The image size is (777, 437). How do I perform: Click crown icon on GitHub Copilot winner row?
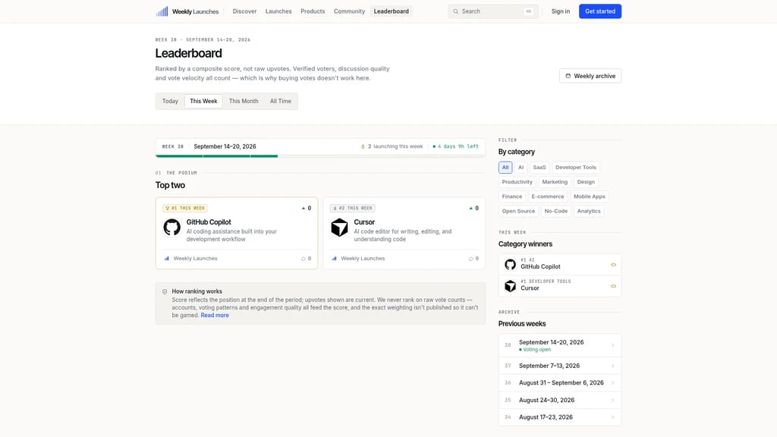pos(613,265)
